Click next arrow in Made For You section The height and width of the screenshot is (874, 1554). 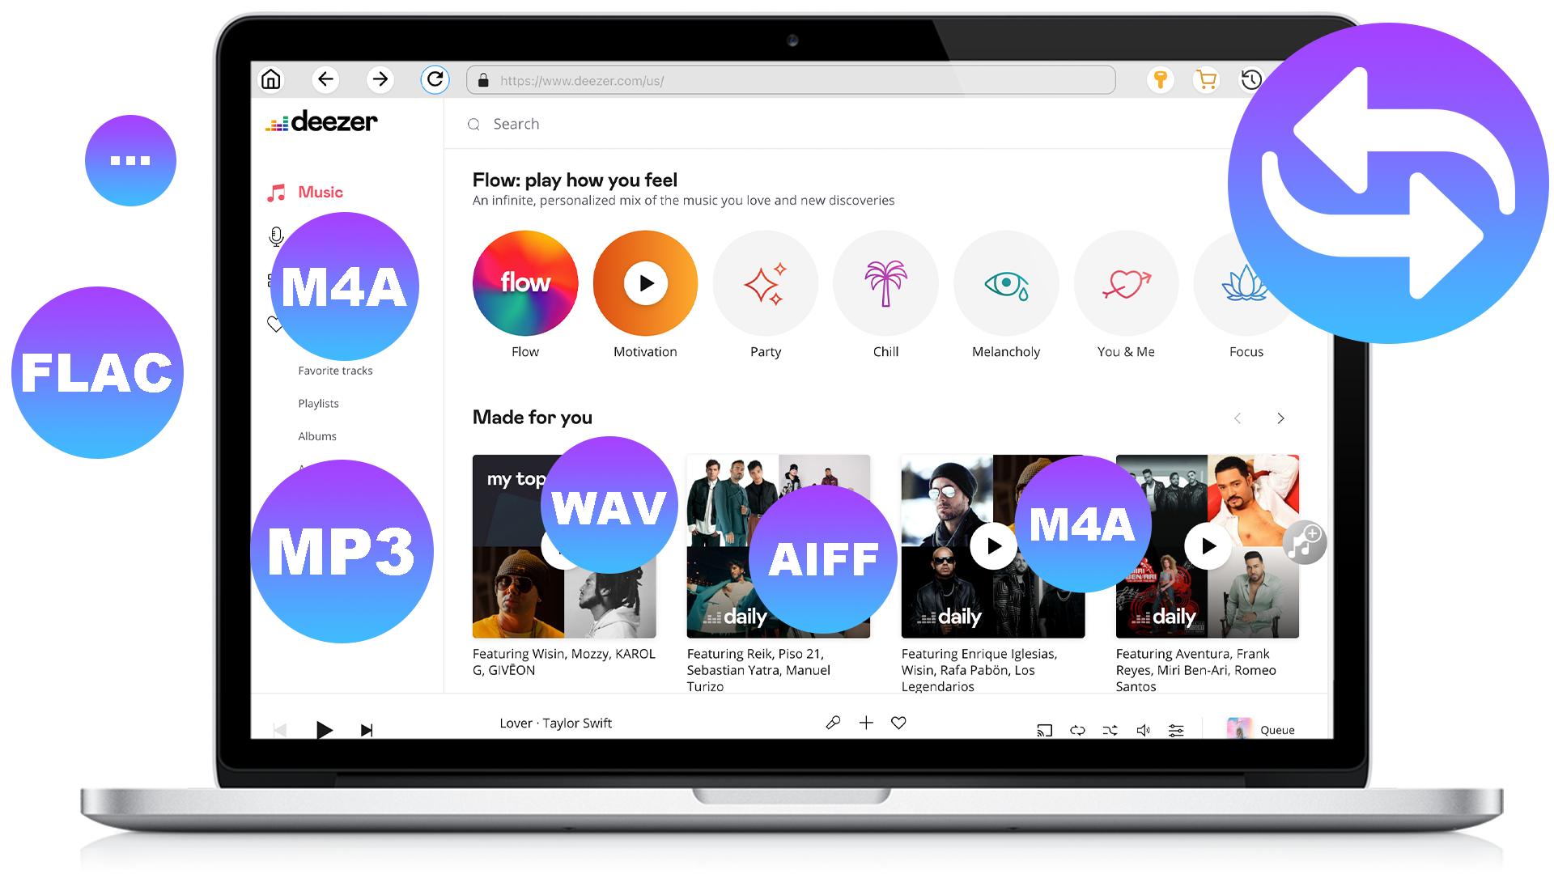click(x=1280, y=416)
